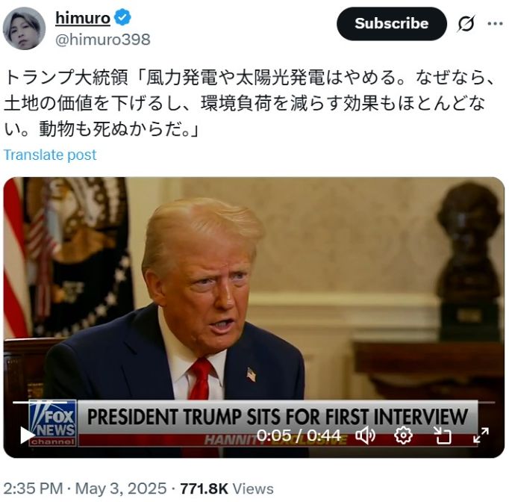Click the 0:05 / 0:44 time indicator

tap(299, 435)
